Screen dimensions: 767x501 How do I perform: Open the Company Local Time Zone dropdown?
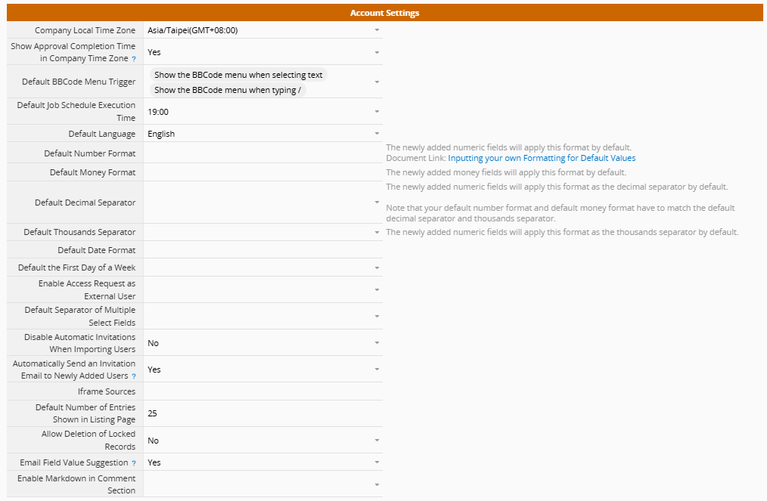pyautogui.click(x=262, y=30)
